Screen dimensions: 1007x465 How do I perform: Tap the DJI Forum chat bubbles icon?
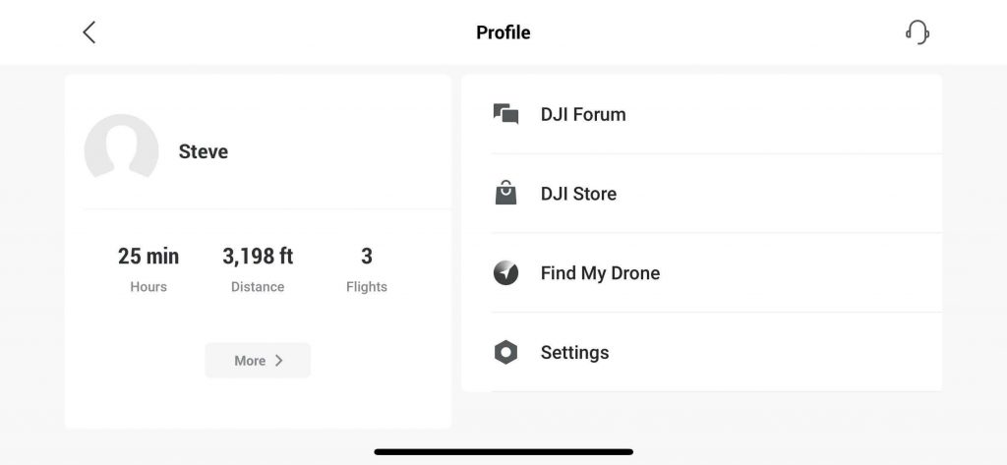coord(505,114)
